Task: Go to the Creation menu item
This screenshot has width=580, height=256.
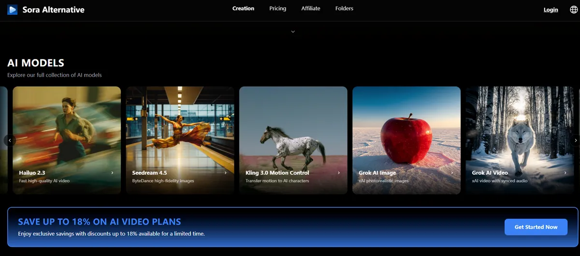Action: tap(243, 9)
